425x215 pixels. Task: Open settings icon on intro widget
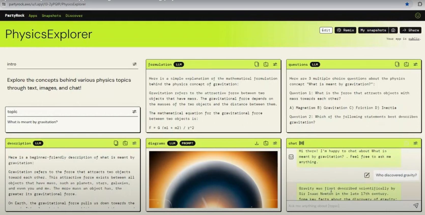134,64
